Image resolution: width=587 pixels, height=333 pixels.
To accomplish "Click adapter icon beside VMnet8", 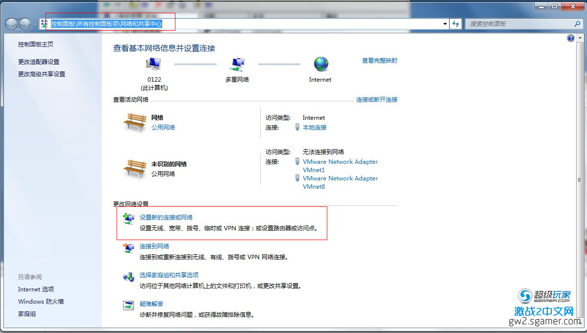I will pos(297,178).
